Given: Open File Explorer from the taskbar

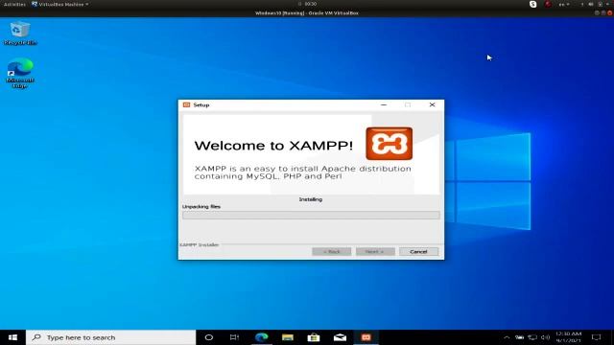Looking at the screenshot, I should pos(288,337).
